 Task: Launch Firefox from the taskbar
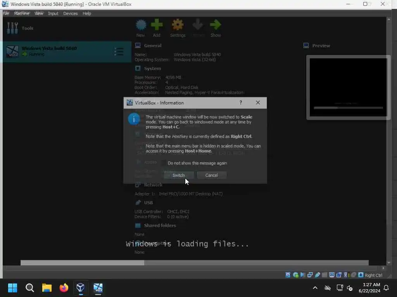tap(64, 288)
